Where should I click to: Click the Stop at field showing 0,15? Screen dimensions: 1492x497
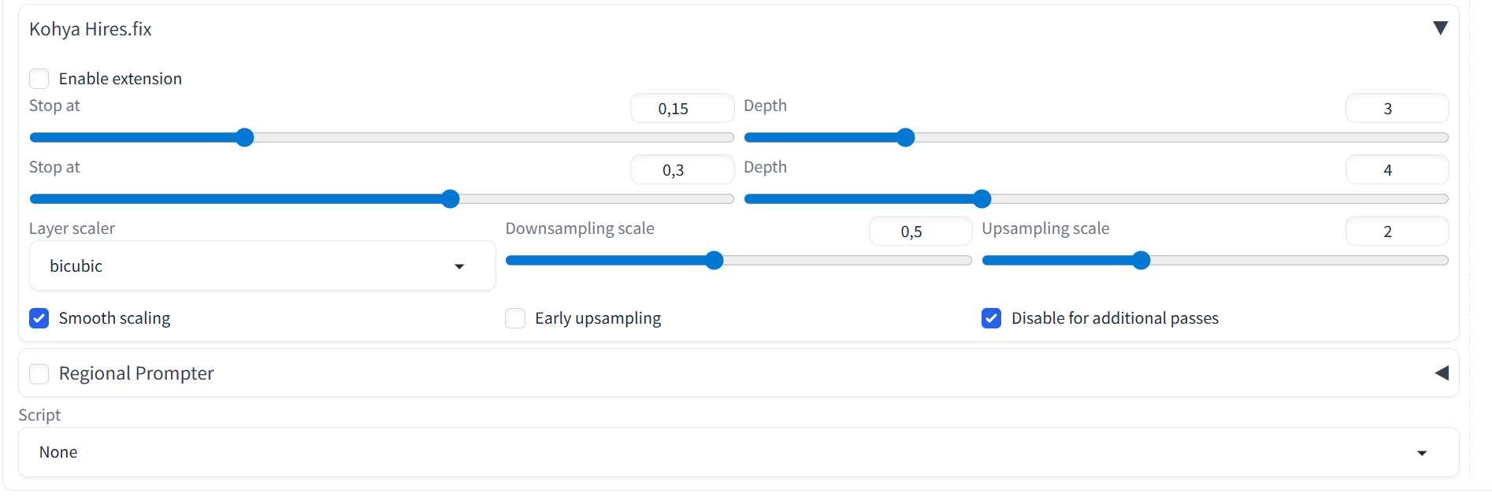pyautogui.click(x=681, y=109)
